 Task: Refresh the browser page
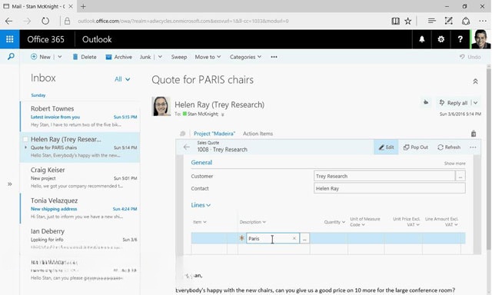45,21
